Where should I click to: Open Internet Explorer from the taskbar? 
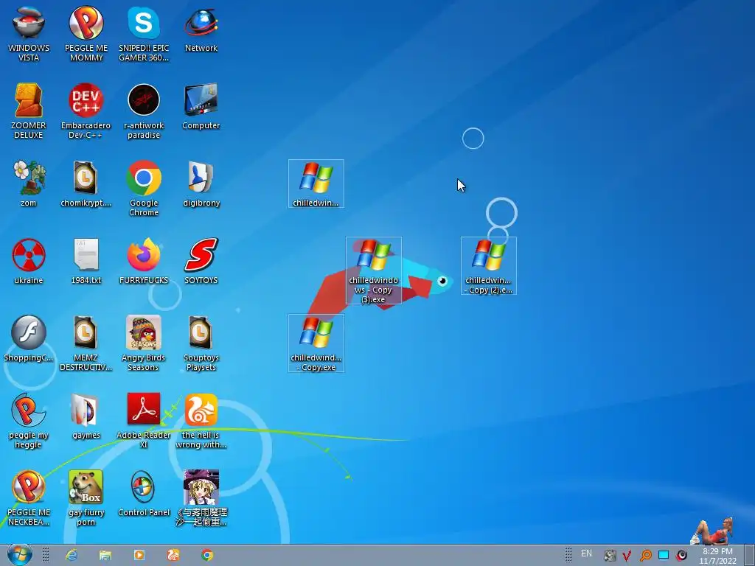pyautogui.click(x=72, y=556)
